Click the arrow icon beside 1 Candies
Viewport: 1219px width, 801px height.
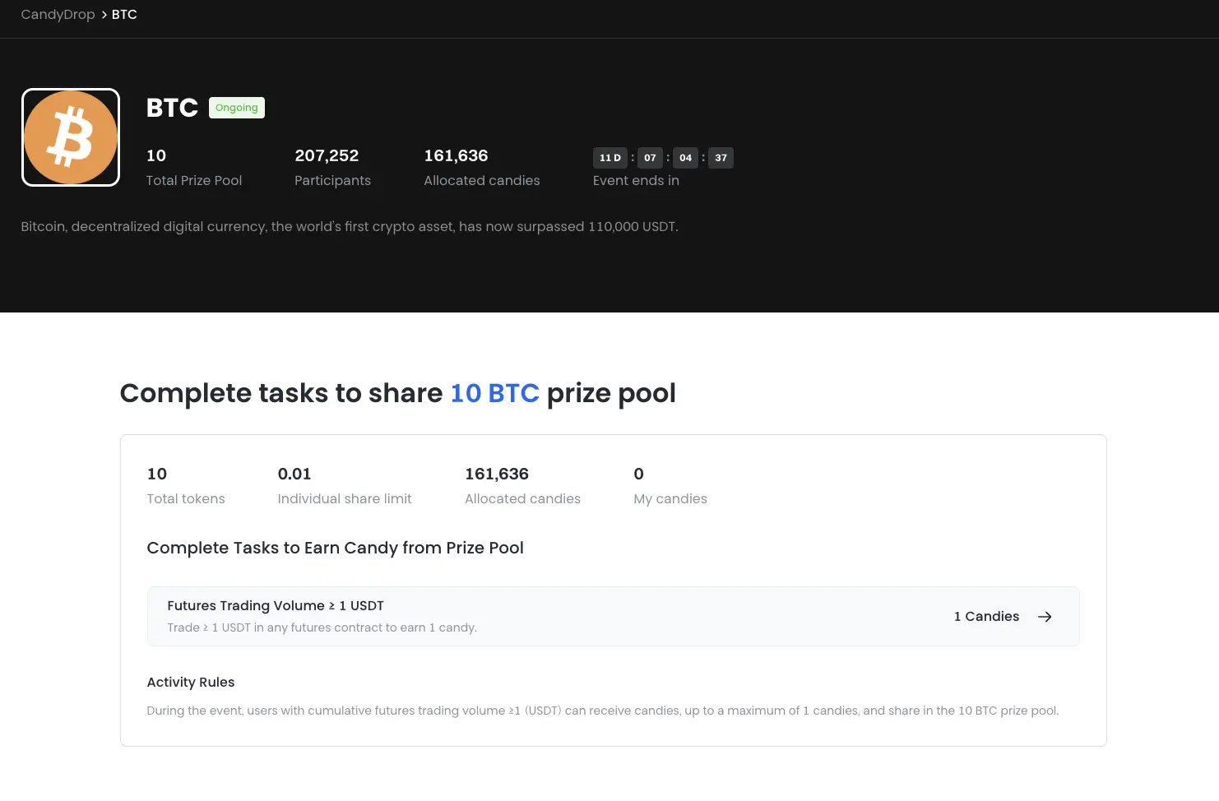pos(1045,617)
